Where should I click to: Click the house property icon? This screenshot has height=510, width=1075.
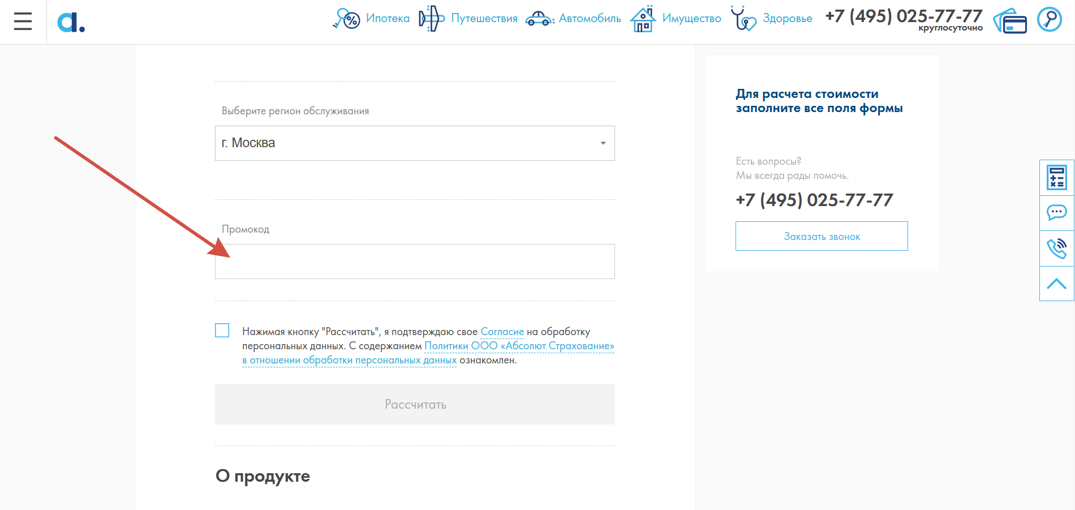click(x=643, y=18)
